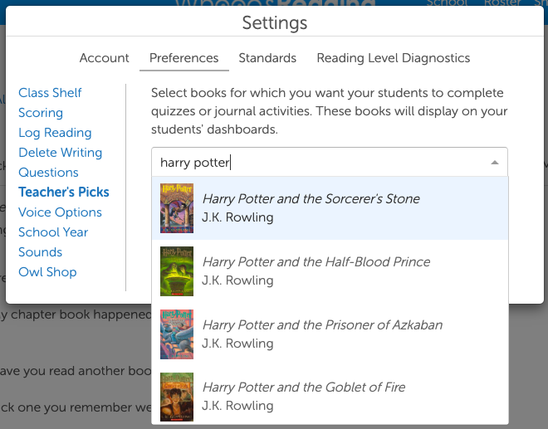Choose Harry Potter and the Half-Blood Prince
This screenshot has width=548, height=429.
pos(316,262)
